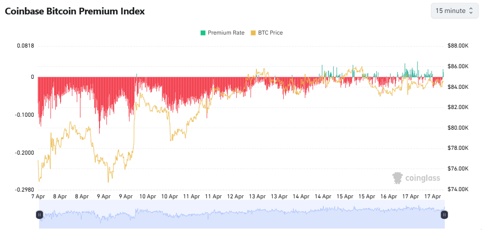
Task: Click the 12 Apr date label
Action: tap(235, 196)
